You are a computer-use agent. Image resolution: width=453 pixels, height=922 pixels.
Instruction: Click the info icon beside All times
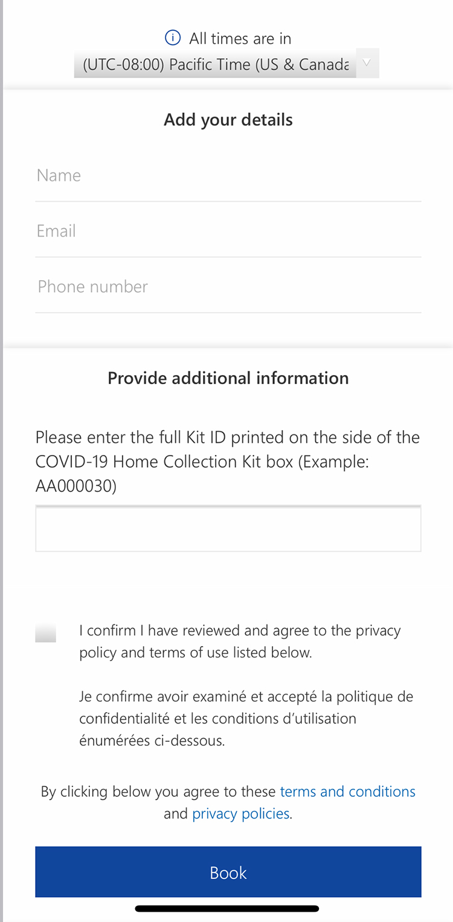pyautogui.click(x=173, y=38)
